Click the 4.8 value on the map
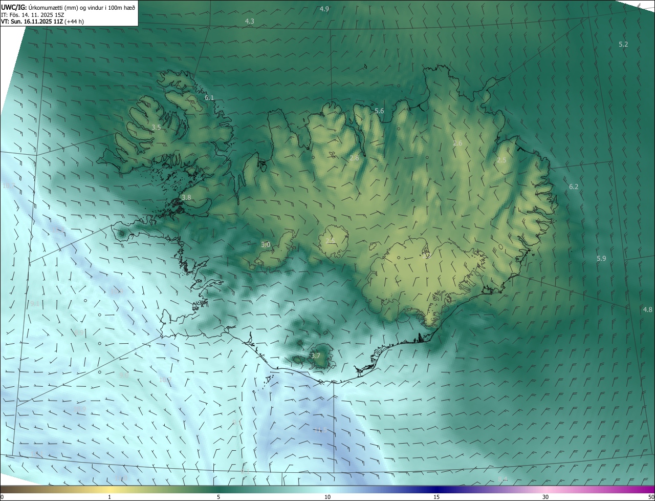655x501 pixels. click(648, 309)
